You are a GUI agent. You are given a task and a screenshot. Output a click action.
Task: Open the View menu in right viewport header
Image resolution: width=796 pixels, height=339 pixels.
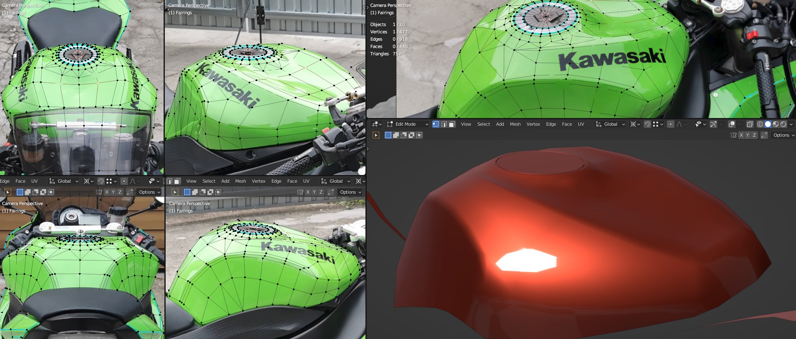[x=466, y=124]
